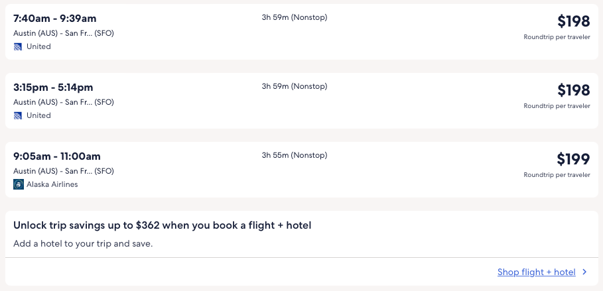
Task: Click the 3h 59m duration on the 3:15pm flight
Action: coord(295,86)
